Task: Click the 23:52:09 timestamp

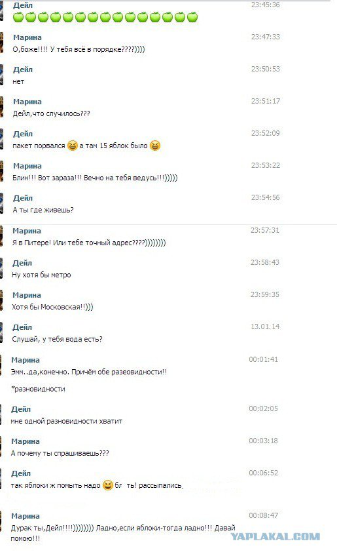Action: pyautogui.click(x=266, y=133)
